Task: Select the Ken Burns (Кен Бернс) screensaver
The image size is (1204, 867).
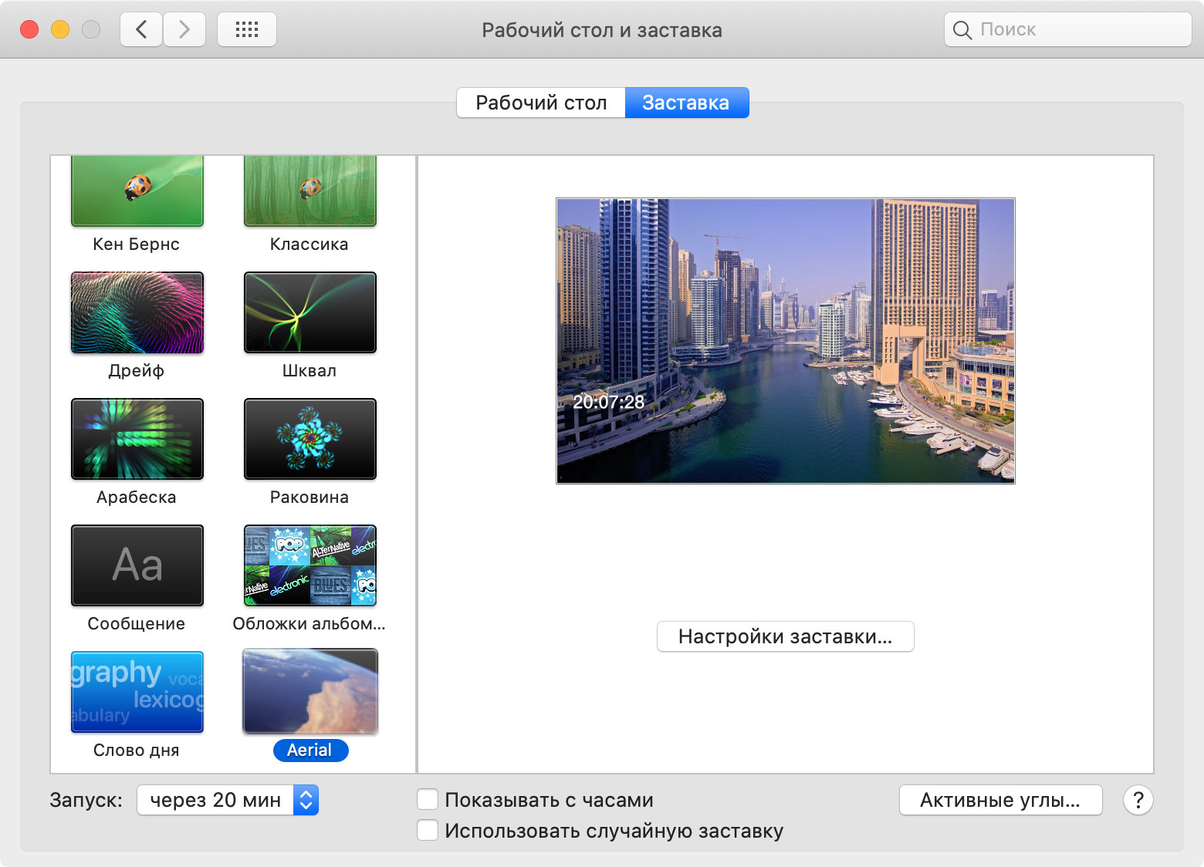Action: pos(137,191)
